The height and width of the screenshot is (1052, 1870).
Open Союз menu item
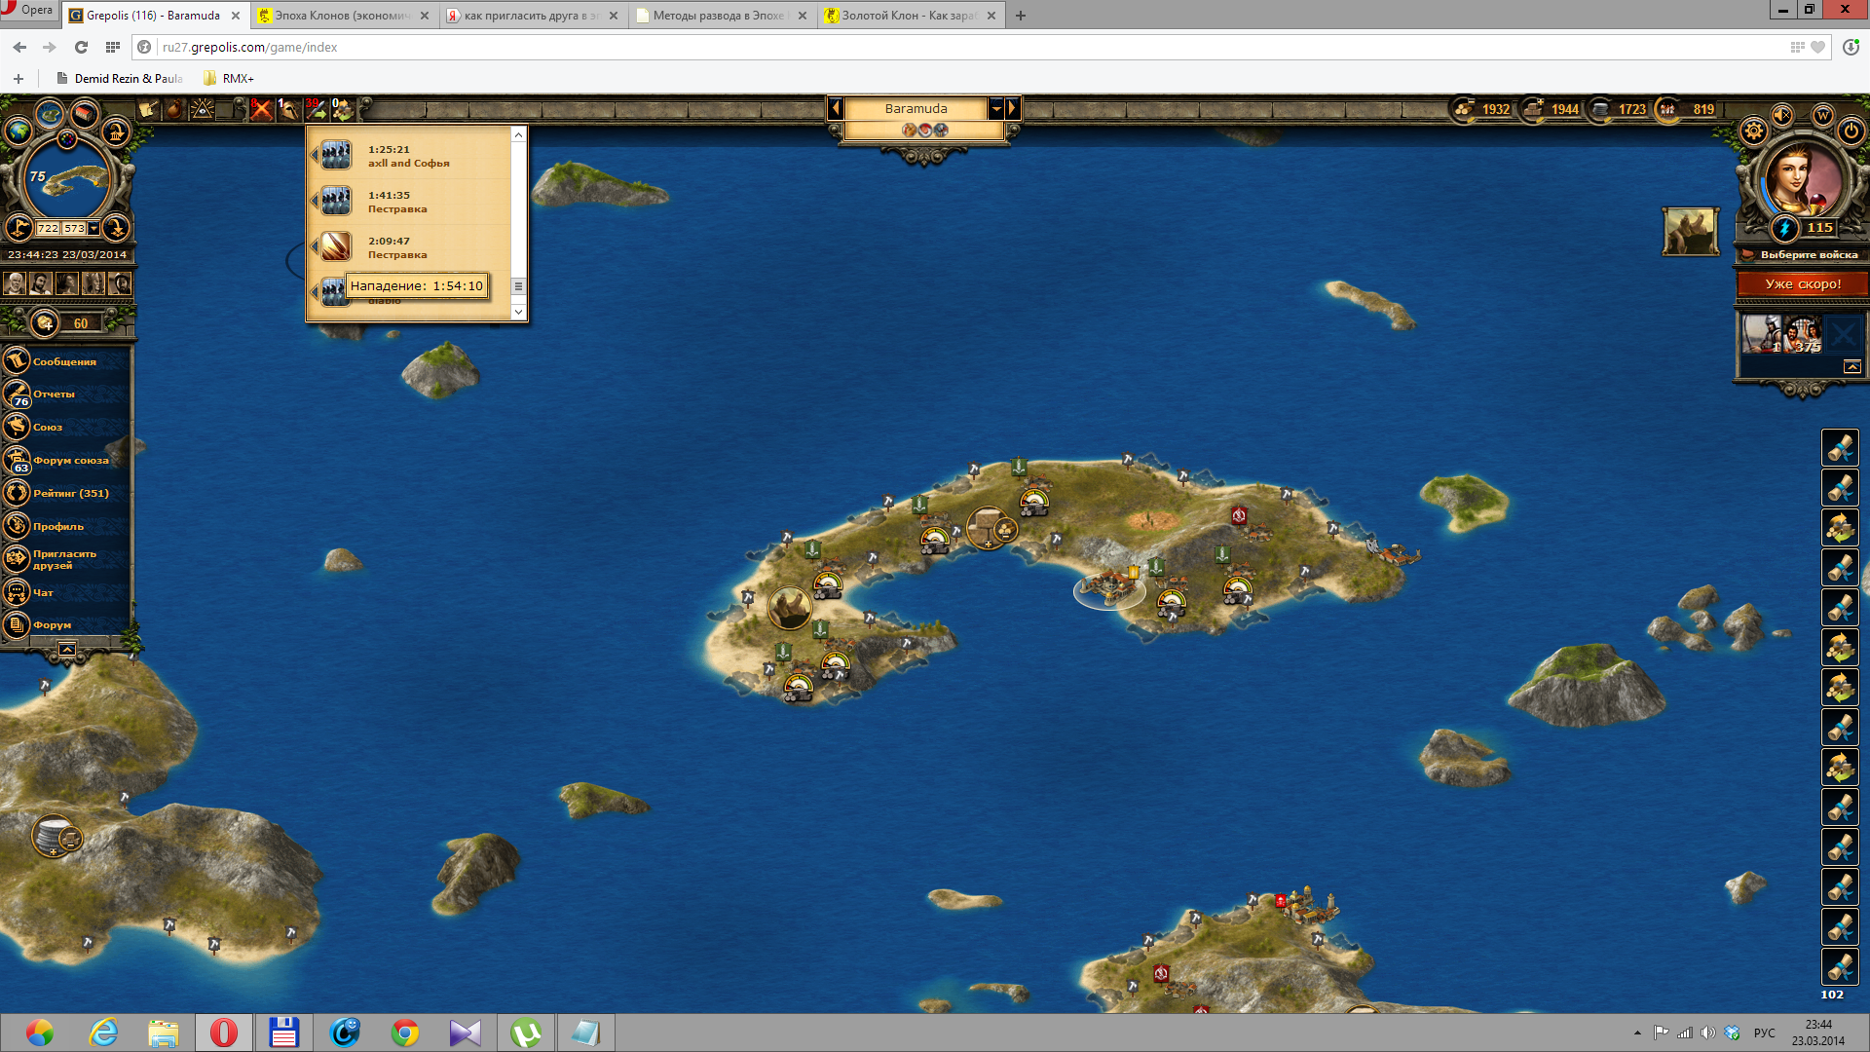pos(64,427)
